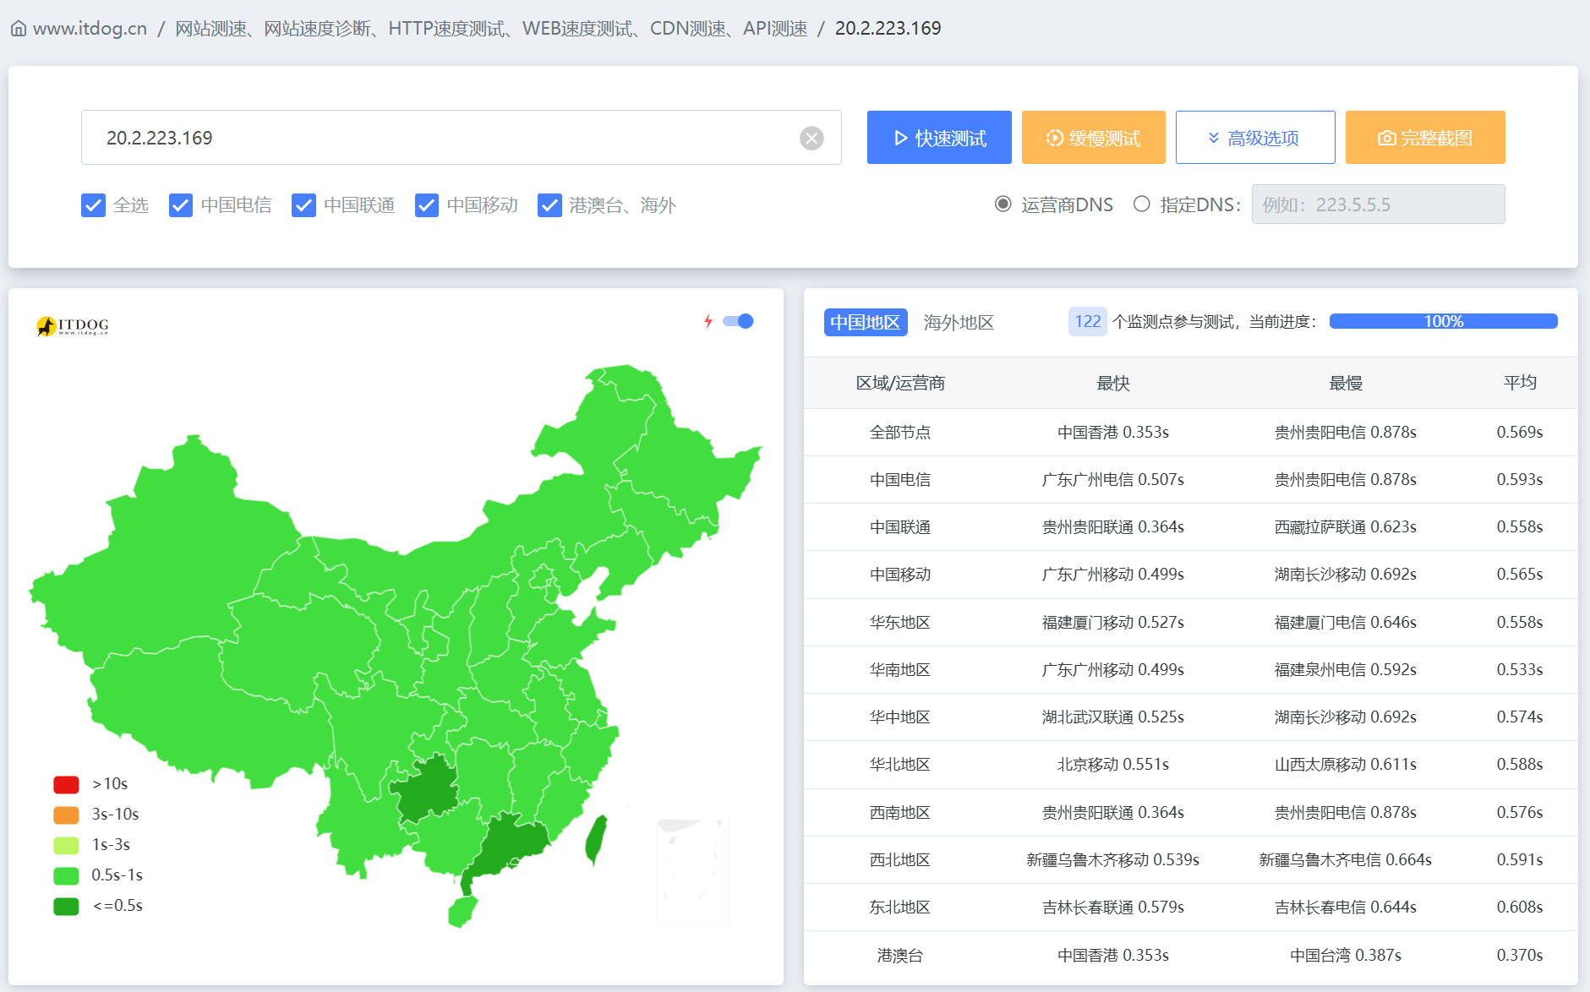Click the 平均 column header
The width and height of the screenshot is (1590, 992).
pos(1520,383)
